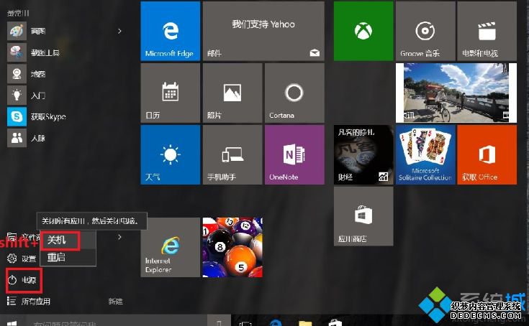Launch the green Xbox tile
The width and height of the screenshot is (529, 326).
pos(363,31)
